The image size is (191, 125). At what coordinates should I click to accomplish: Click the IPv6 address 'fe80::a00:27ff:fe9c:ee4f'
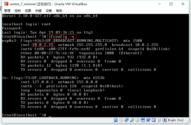click(x=62, y=49)
